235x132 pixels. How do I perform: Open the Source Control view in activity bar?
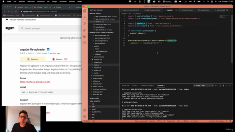coord(85,23)
